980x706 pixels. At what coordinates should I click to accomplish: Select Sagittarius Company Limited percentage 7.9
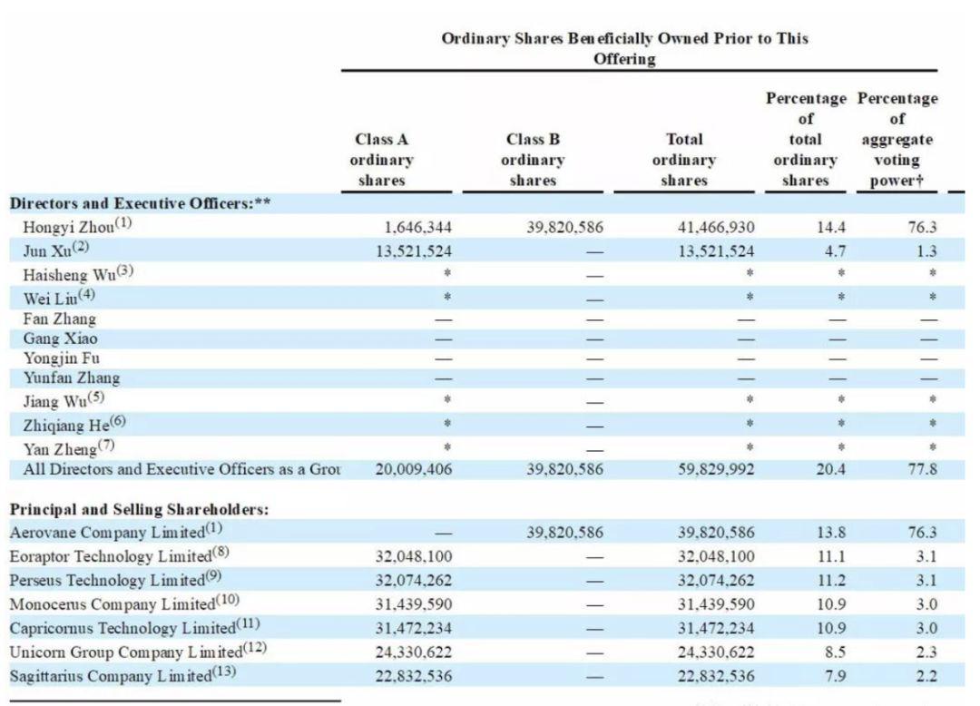(x=835, y=676)
